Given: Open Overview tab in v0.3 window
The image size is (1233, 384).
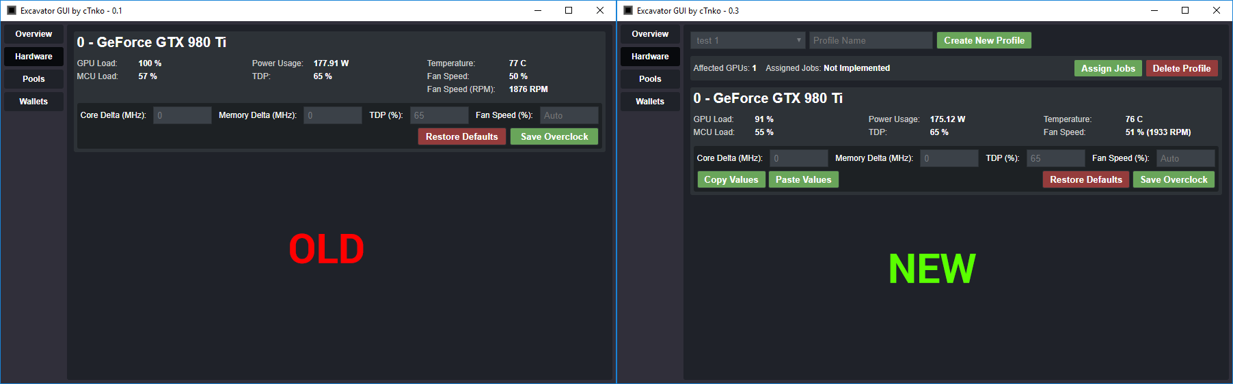Looking at the screenshot, I should tap(650, 34).
